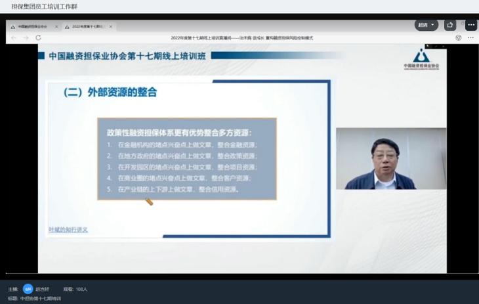479x304 pixels.
Task: Click the browser forward arrow
Action: tap(26, 37)
